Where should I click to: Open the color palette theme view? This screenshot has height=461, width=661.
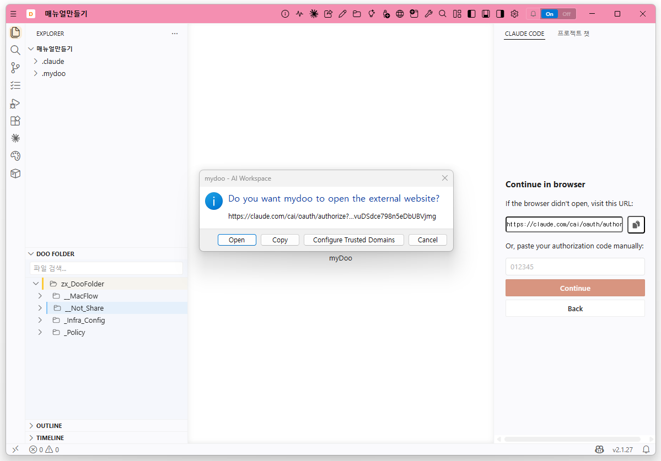pyautogui.click(x=15, y=156)
